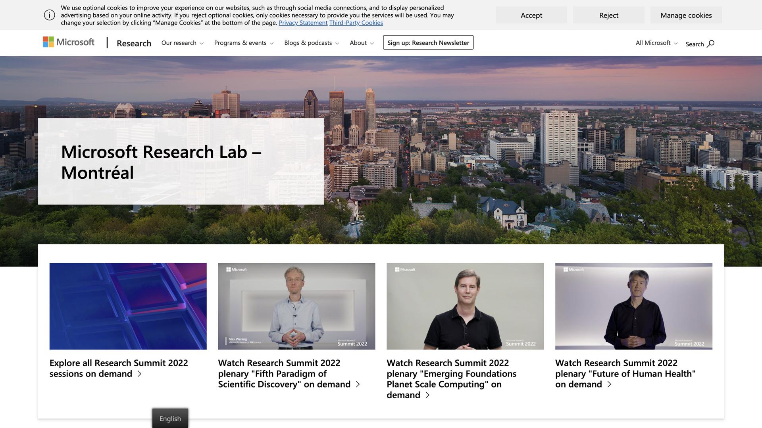Image resolution: width=762 pixels, height=428 pixels.
Task: Click the Microsoft logo
Action: pyautogui.click(x=69, y=42)
